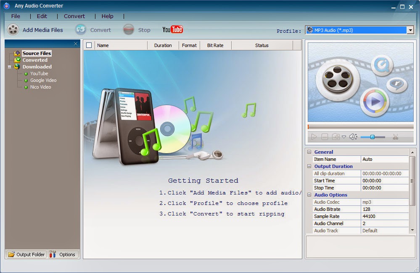Screen dimensions: 420x273
Task: Click the Output Folder button
Action: pos(26,254)
